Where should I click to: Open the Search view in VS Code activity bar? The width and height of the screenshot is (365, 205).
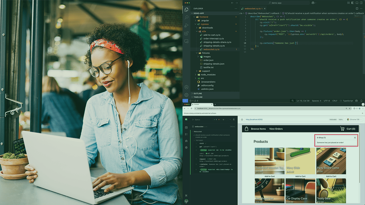point(186,17)
